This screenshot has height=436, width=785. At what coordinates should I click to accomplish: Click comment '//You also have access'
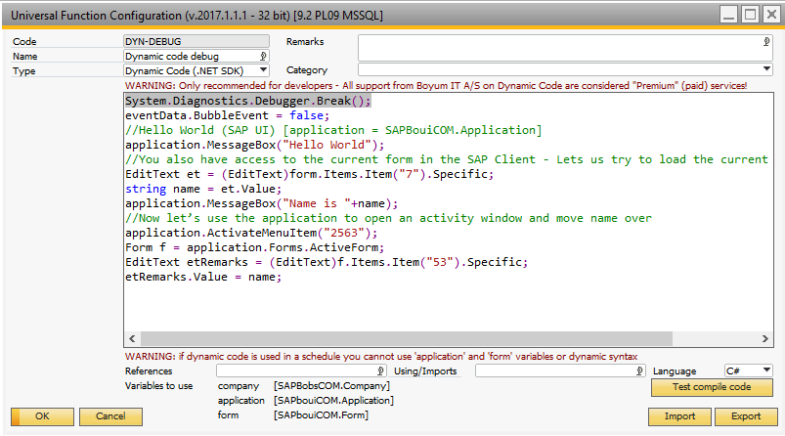tap(447, 159)
